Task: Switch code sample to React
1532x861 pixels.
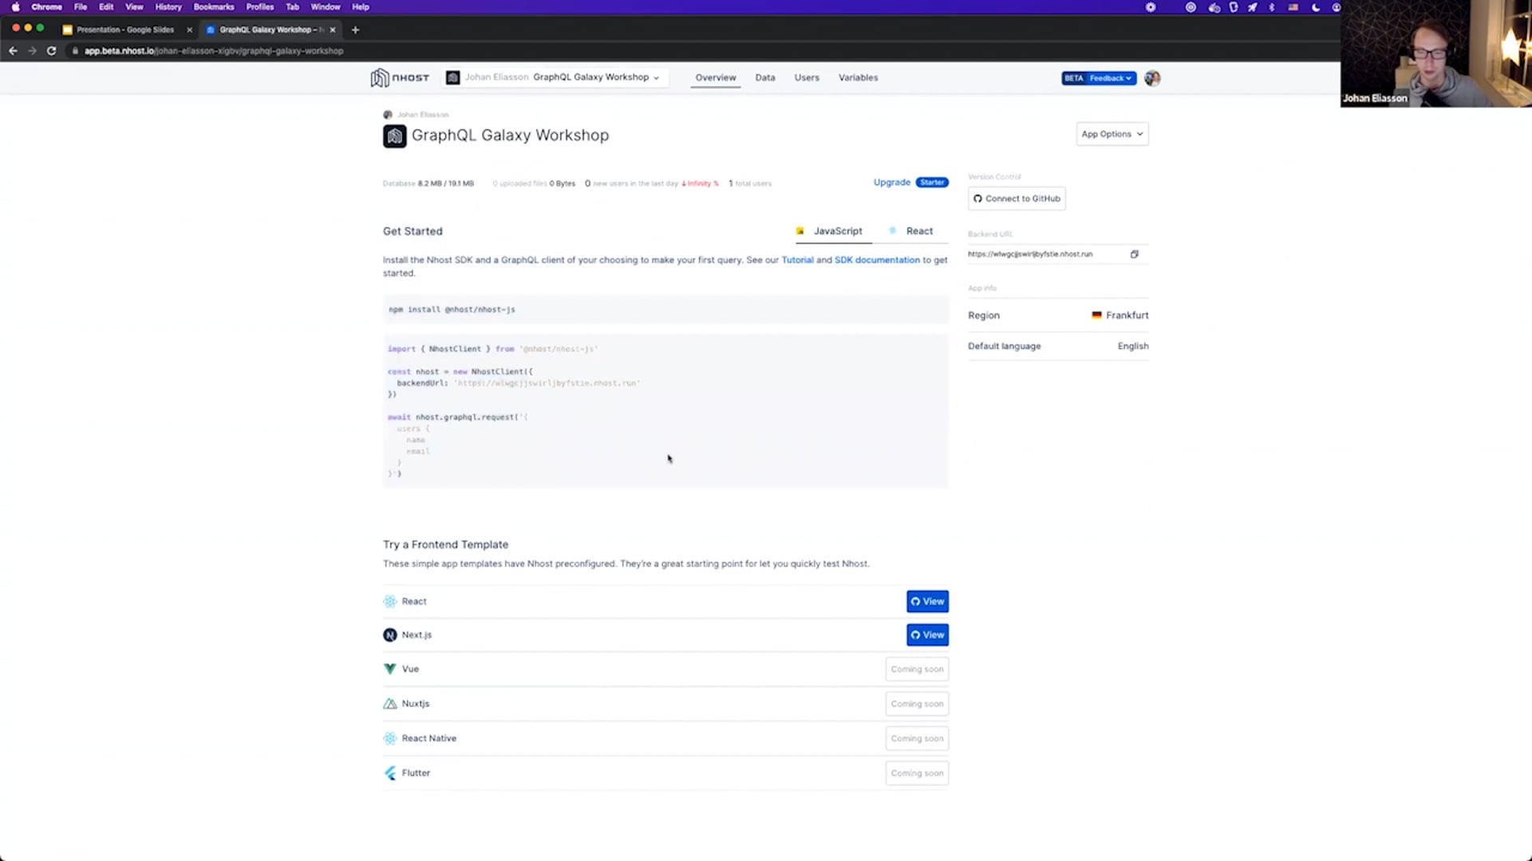Action: (x=918, y=231)
